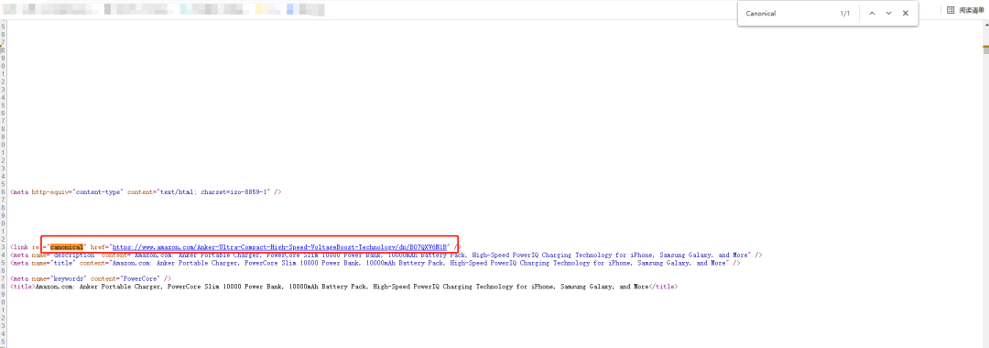Screen dimensions: 989x348
Task: Click the title tag text line
Action: pyautogui.click(x=343, y=287)
